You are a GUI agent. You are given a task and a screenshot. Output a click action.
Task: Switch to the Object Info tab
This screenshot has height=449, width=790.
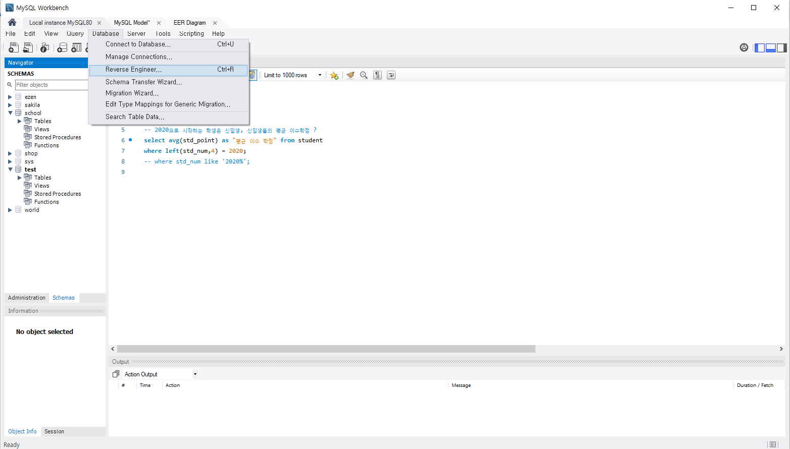[x=22, y=431]
